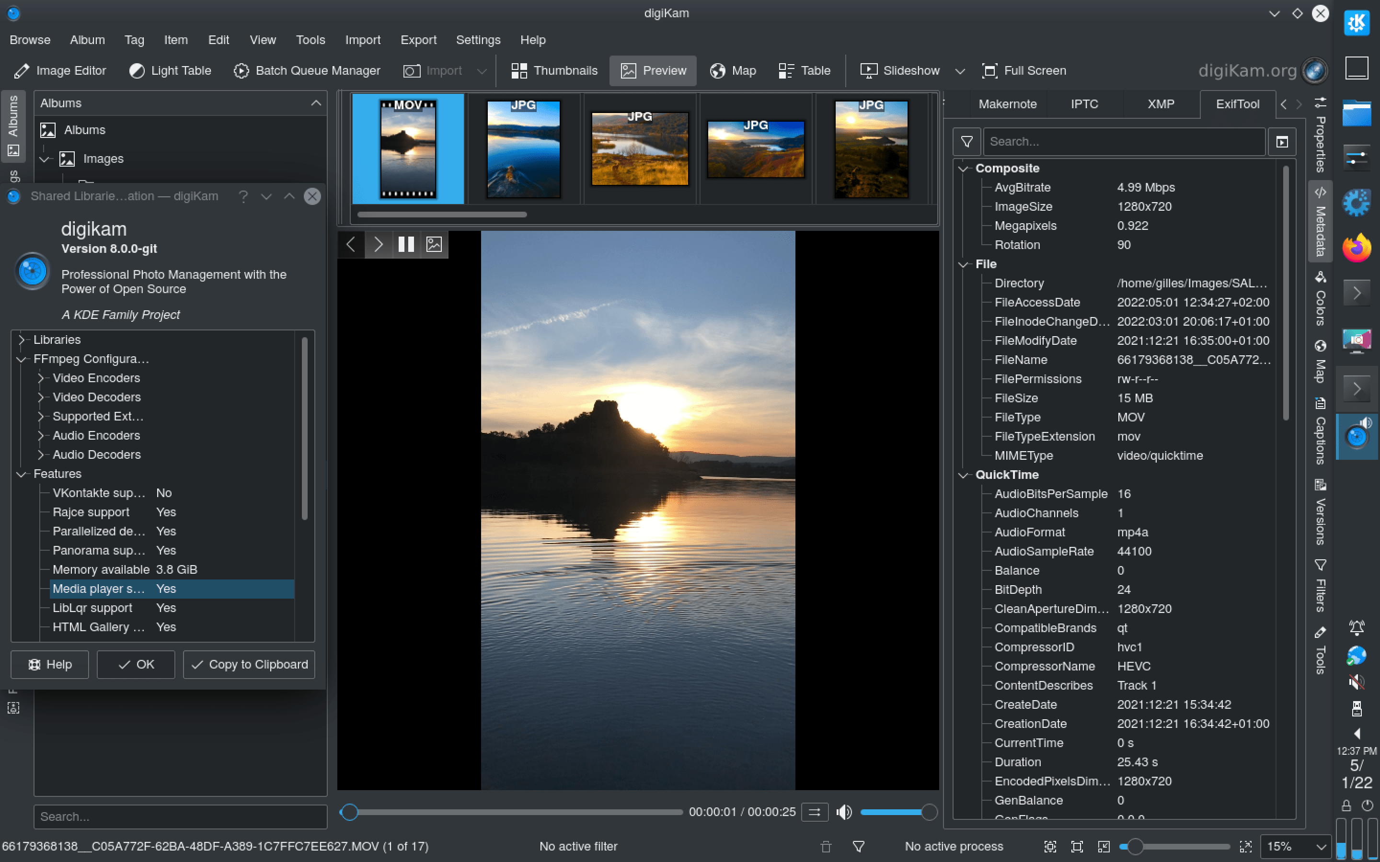
Task: Open the Map view
Action: click(x=733, y=70)
